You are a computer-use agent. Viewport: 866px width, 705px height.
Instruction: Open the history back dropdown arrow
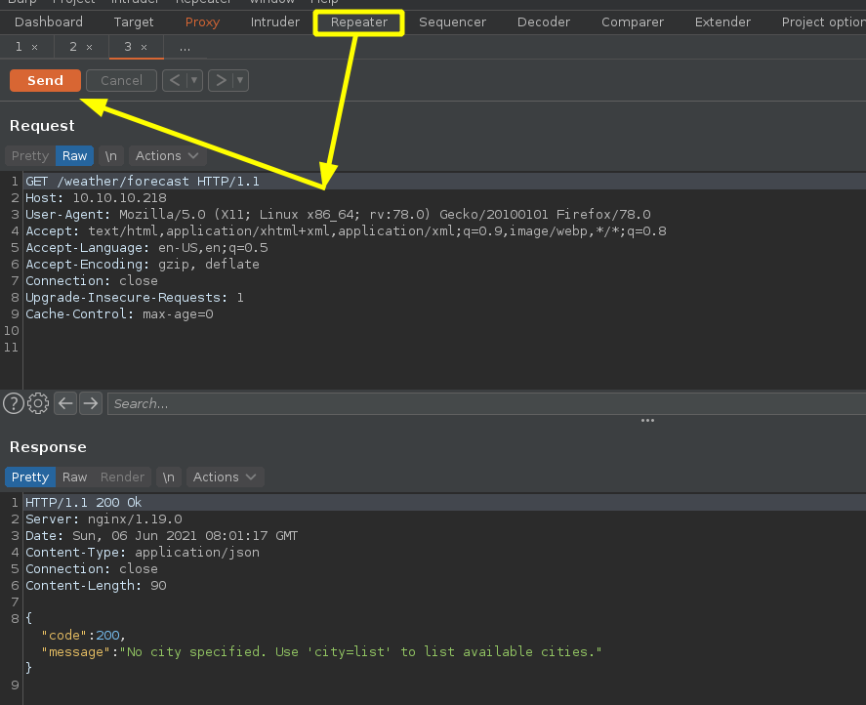coord(195,81)
